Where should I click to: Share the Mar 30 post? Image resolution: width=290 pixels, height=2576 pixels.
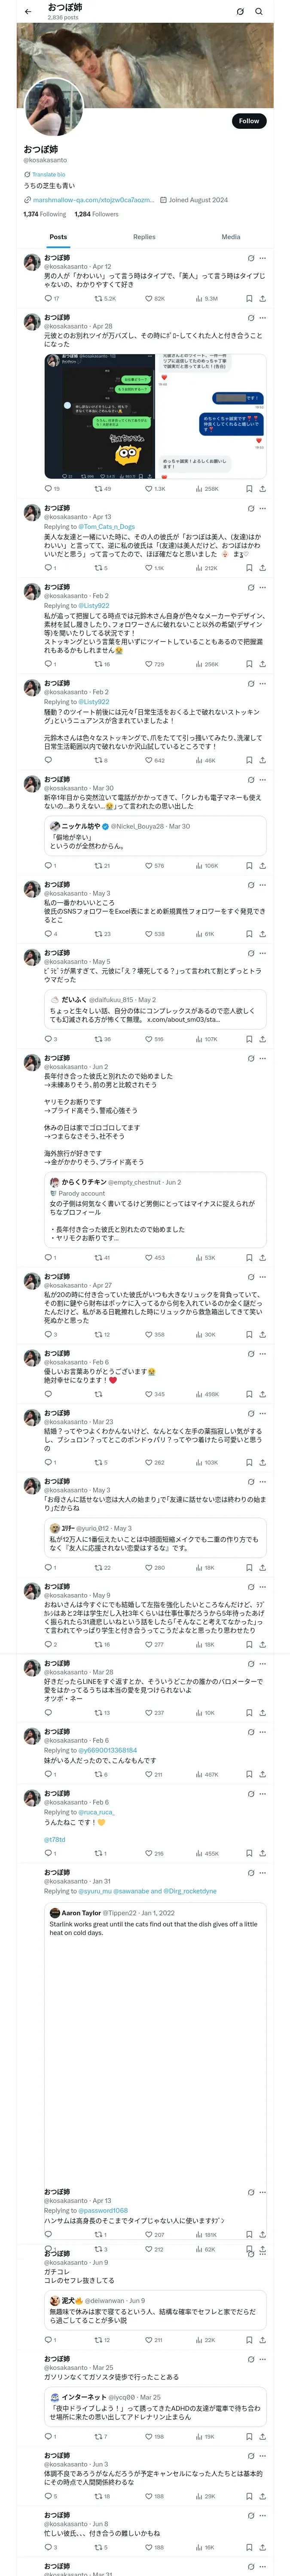coord(263,866)
